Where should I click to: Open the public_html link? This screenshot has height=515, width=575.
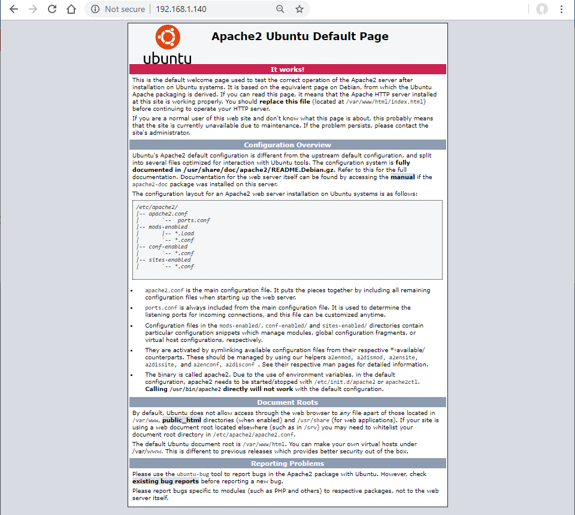point(181,420)
